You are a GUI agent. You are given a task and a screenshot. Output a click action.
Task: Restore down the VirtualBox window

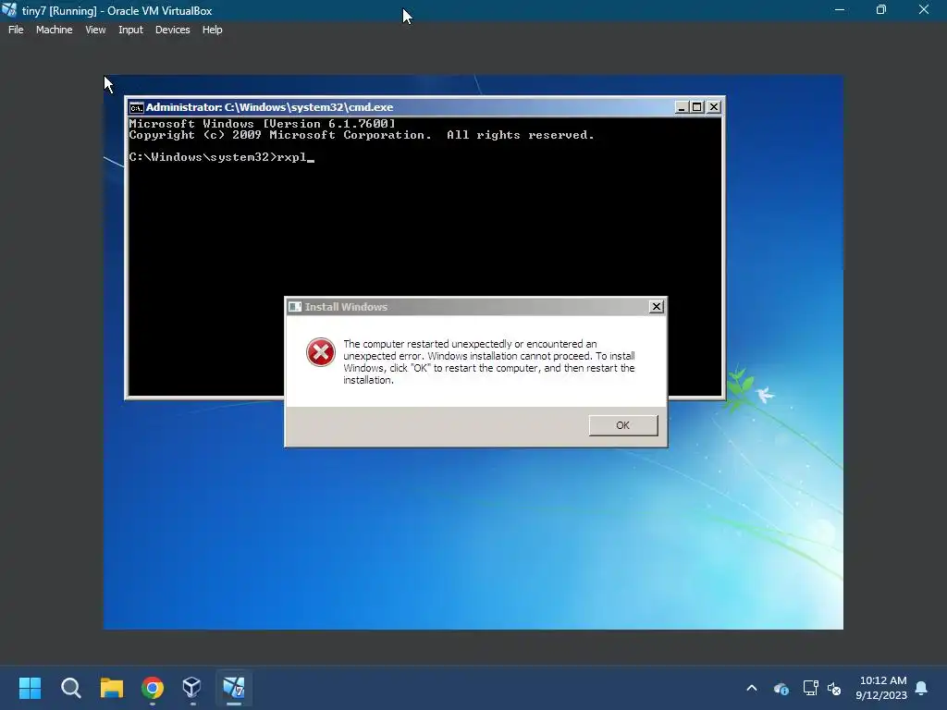(881, 9)
